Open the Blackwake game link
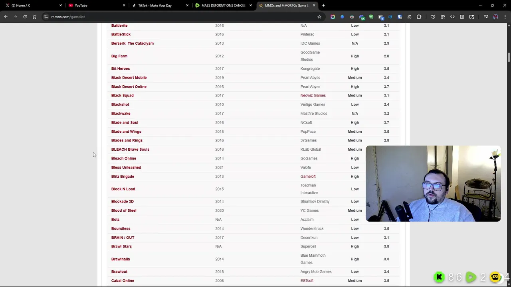 coord(121,114)
